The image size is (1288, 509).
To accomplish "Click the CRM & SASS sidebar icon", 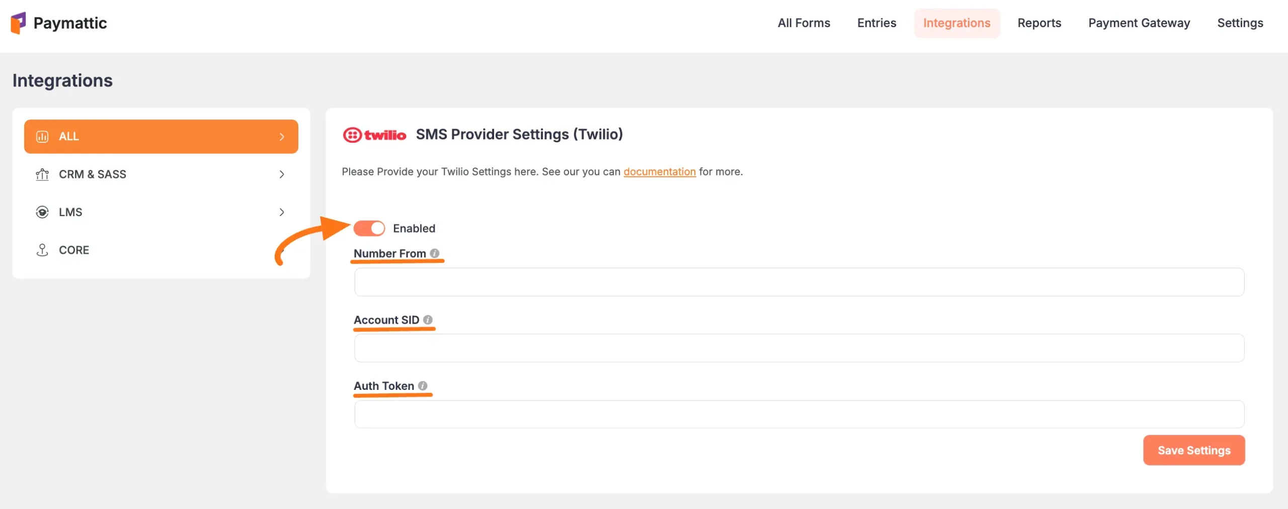I will pyautogui.click(x=42, y=174).
